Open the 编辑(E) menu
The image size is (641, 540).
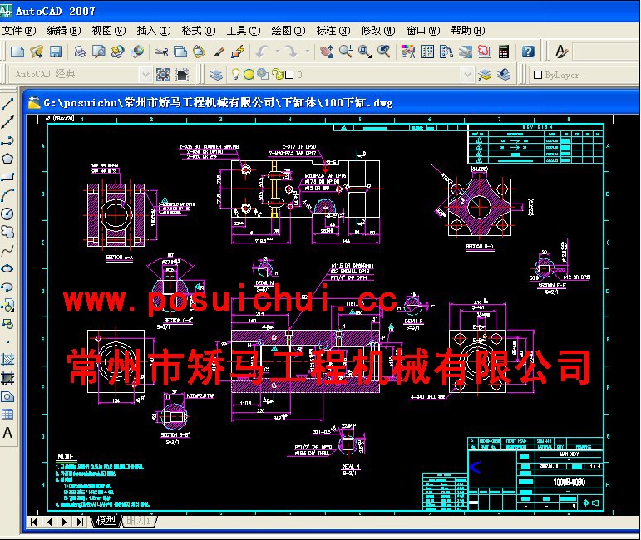tap(64, 31)
